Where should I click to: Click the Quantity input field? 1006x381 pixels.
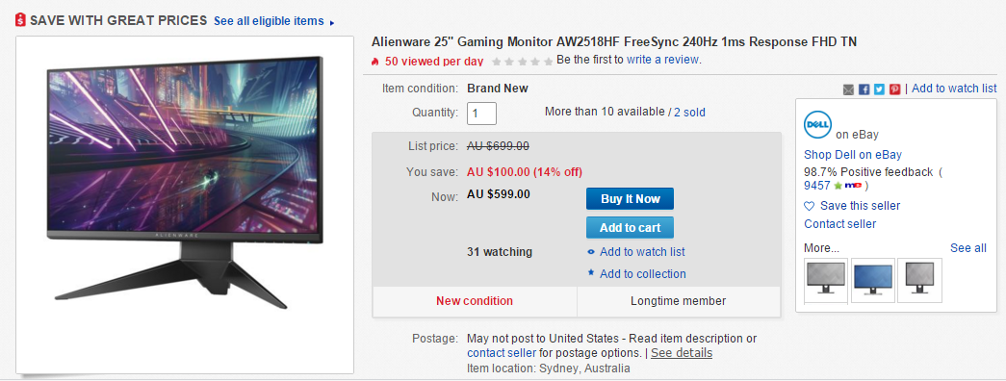[x=482, y=113]
